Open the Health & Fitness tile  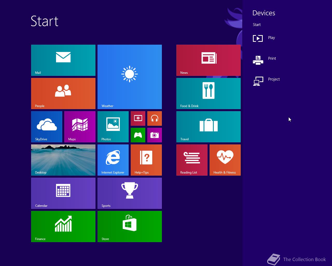(x=225, y=160)
